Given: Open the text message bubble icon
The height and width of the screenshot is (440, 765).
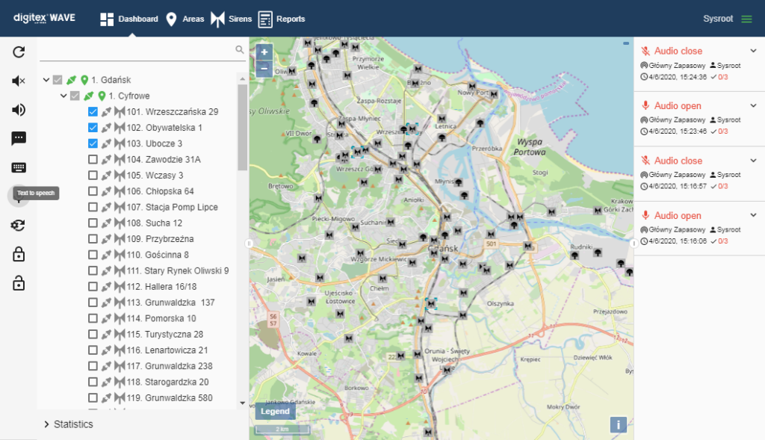Looking at the screenshot, I should tap(19, 138).
